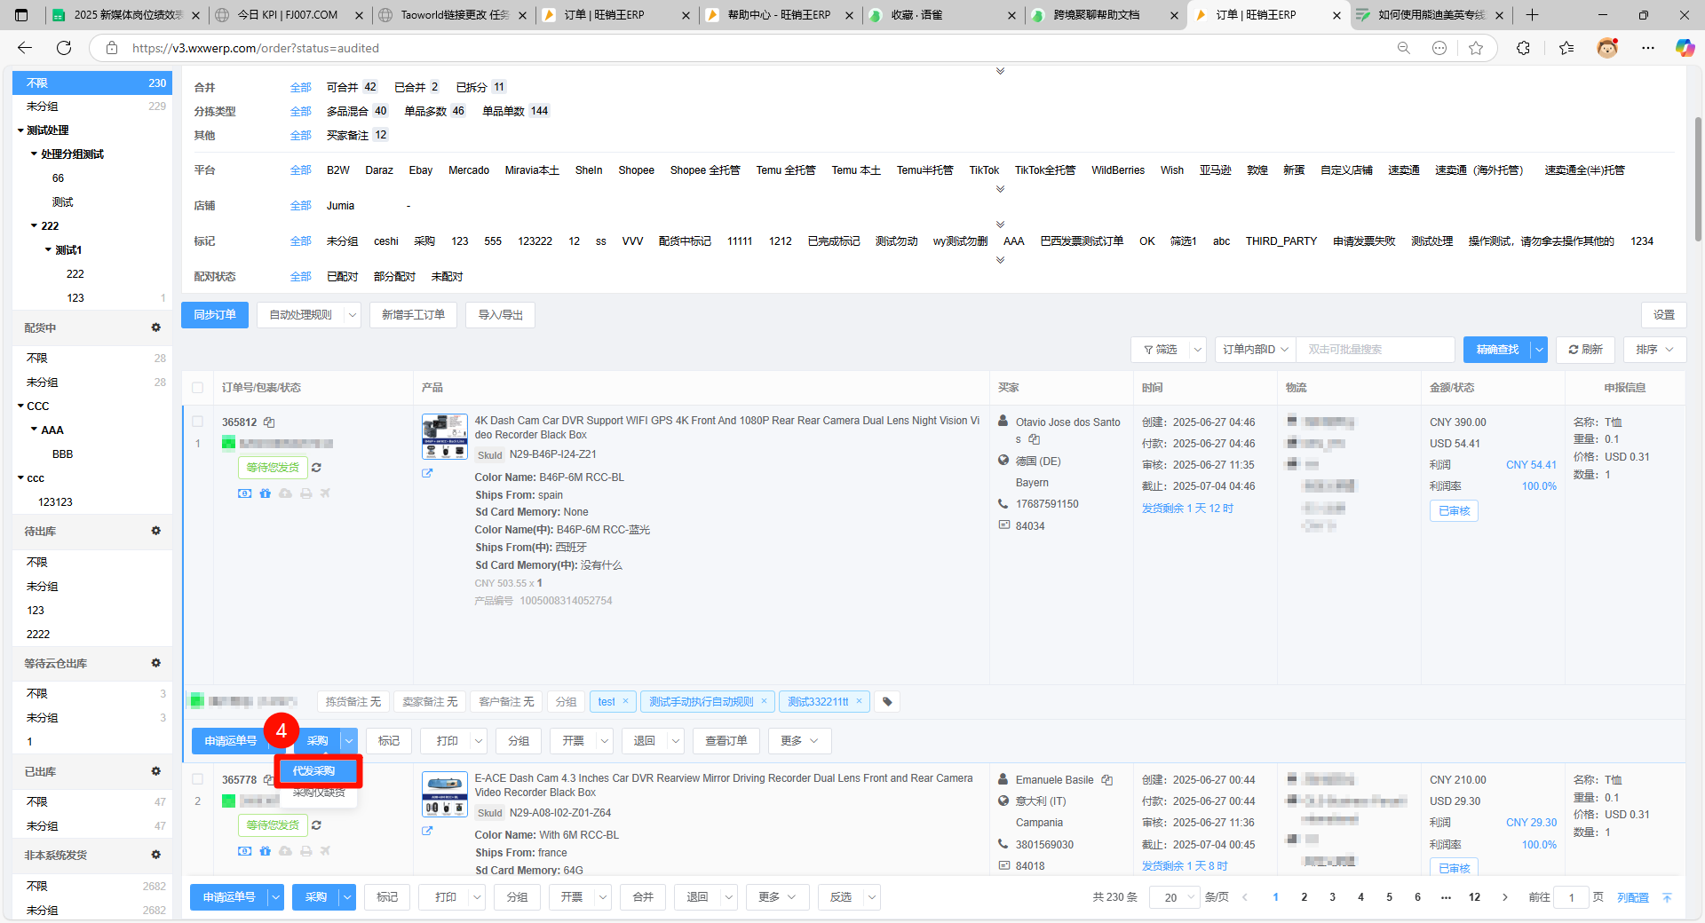Click the printer icon under order 365812
The height and width of the screenshot is (923, 1705).
(305, 493)
